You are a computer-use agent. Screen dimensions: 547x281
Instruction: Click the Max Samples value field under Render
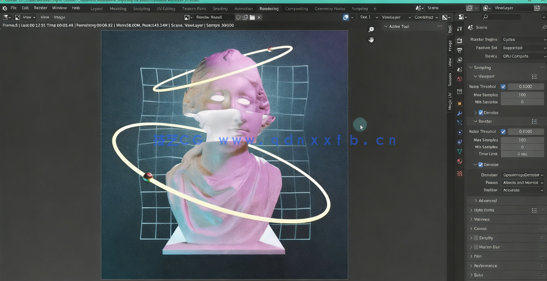[523, 139]
